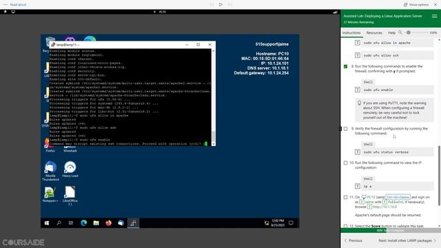Check step 12 Score button checkbox
This screenshot has height=248, width=441.
tap(345, 226)
